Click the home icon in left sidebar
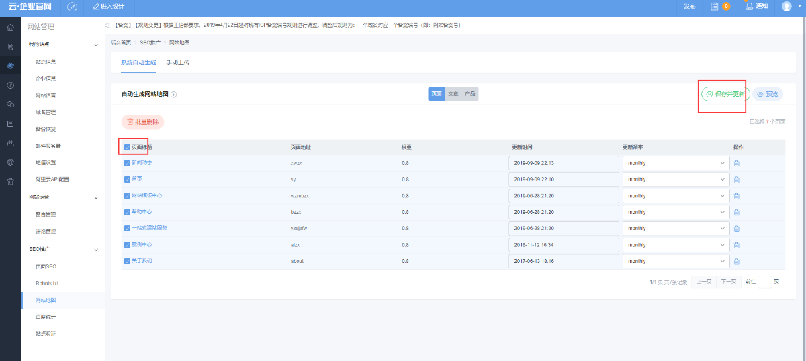The height and width of the screenshot is (361, 806). [x=10, y=28]
